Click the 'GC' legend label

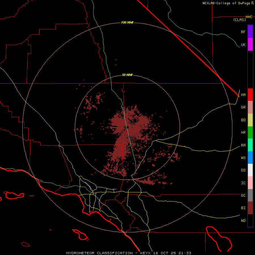tap(243, 195)
